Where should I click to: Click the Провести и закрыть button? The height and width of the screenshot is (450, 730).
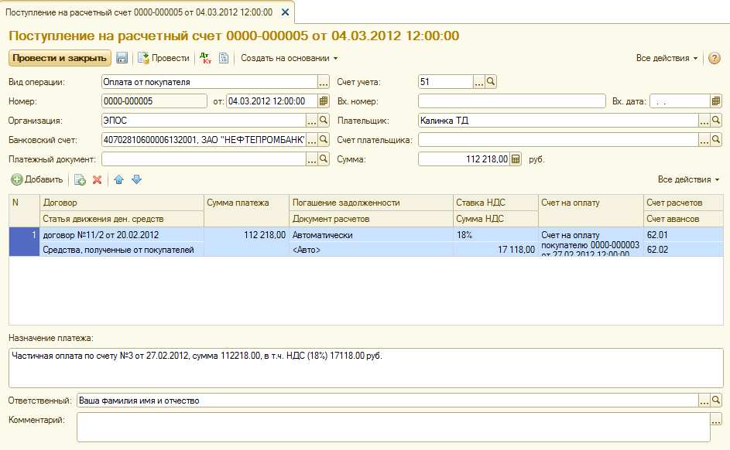click(x=59, y=58)
